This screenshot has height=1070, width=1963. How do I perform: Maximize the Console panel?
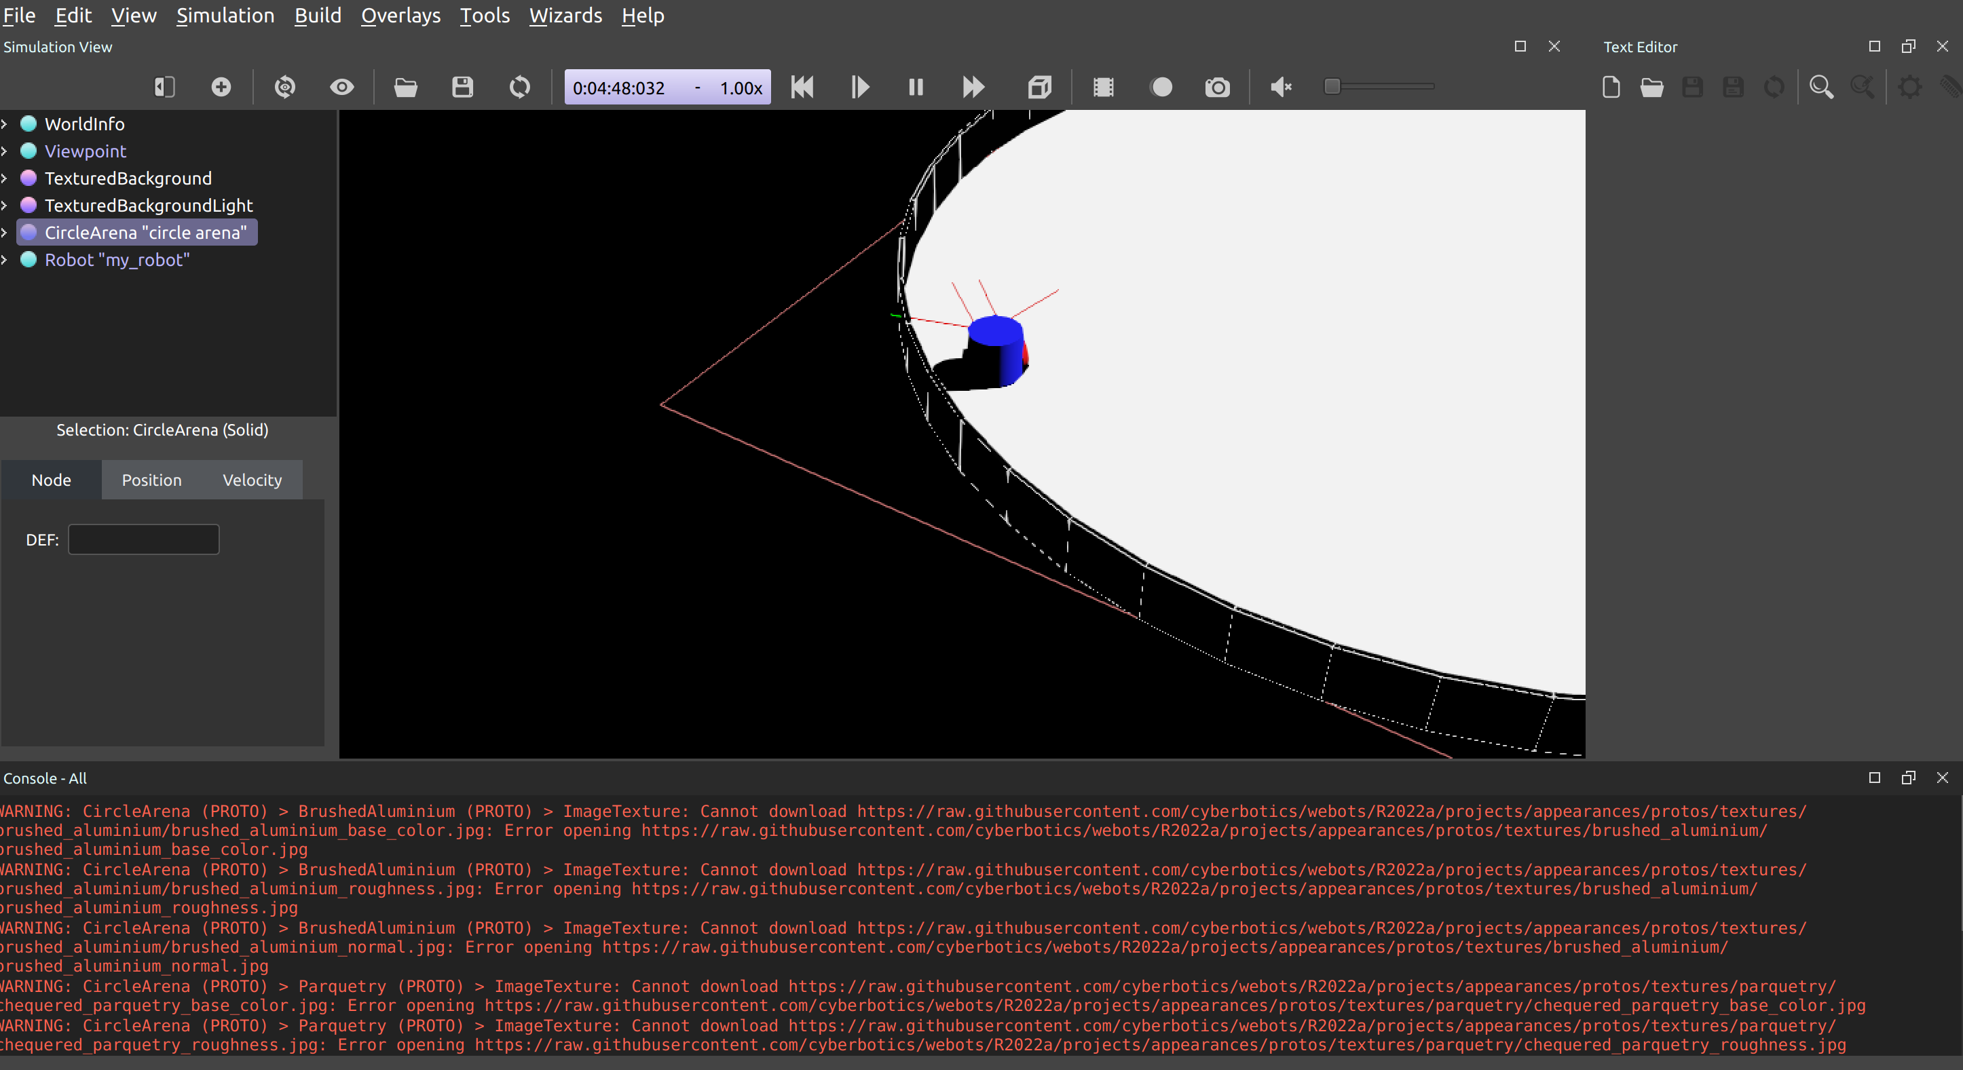1875,778
